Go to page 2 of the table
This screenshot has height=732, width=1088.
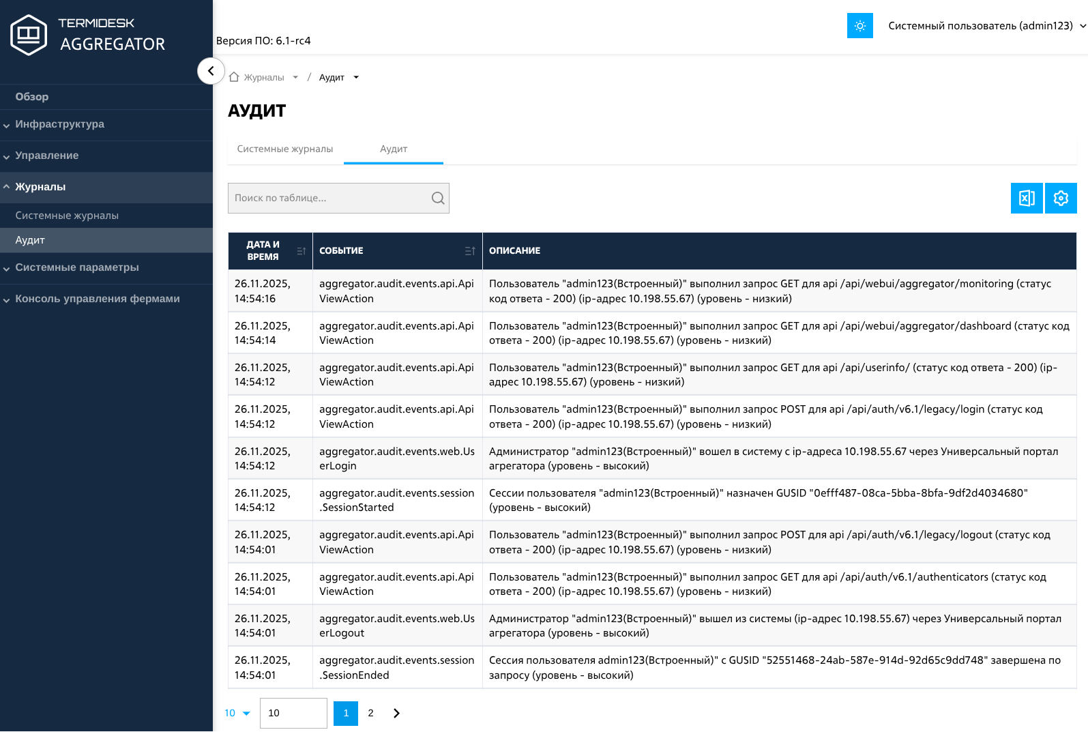pos(370,713)
